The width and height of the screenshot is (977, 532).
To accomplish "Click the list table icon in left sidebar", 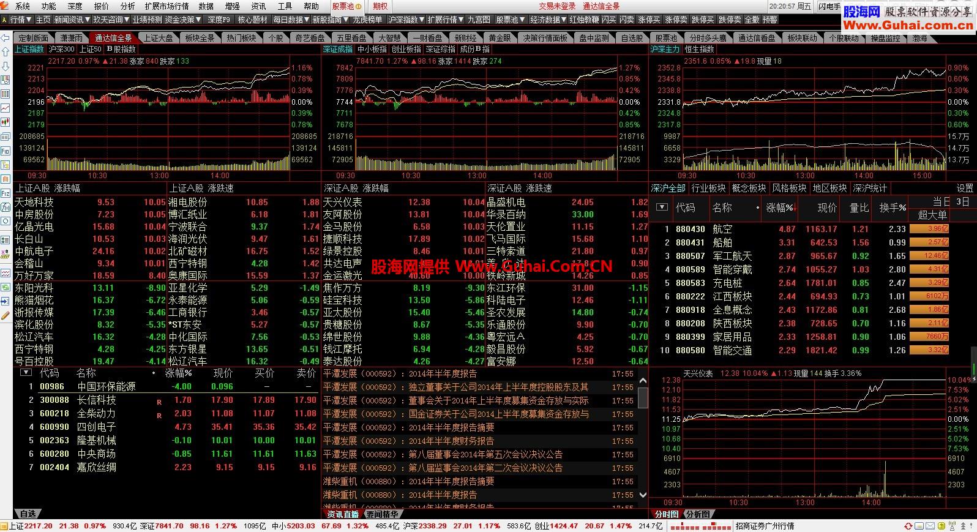I will point(5,94).
